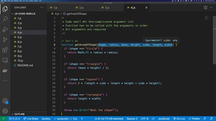
Task: Change encoding via UTF-8
Action: pyautogui.click(x=144, y=119)
